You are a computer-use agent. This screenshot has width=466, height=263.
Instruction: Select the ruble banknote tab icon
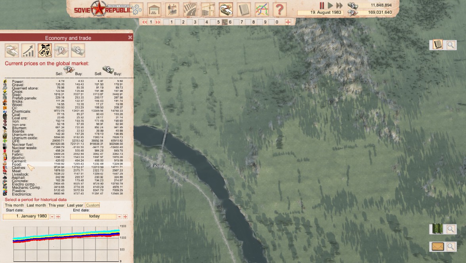pyautogui.click(x=61, y=50)
